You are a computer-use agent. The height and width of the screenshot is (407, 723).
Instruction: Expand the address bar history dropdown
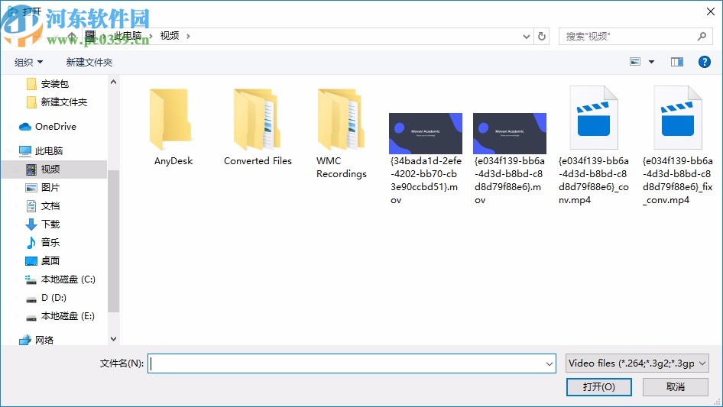[527, 36]
